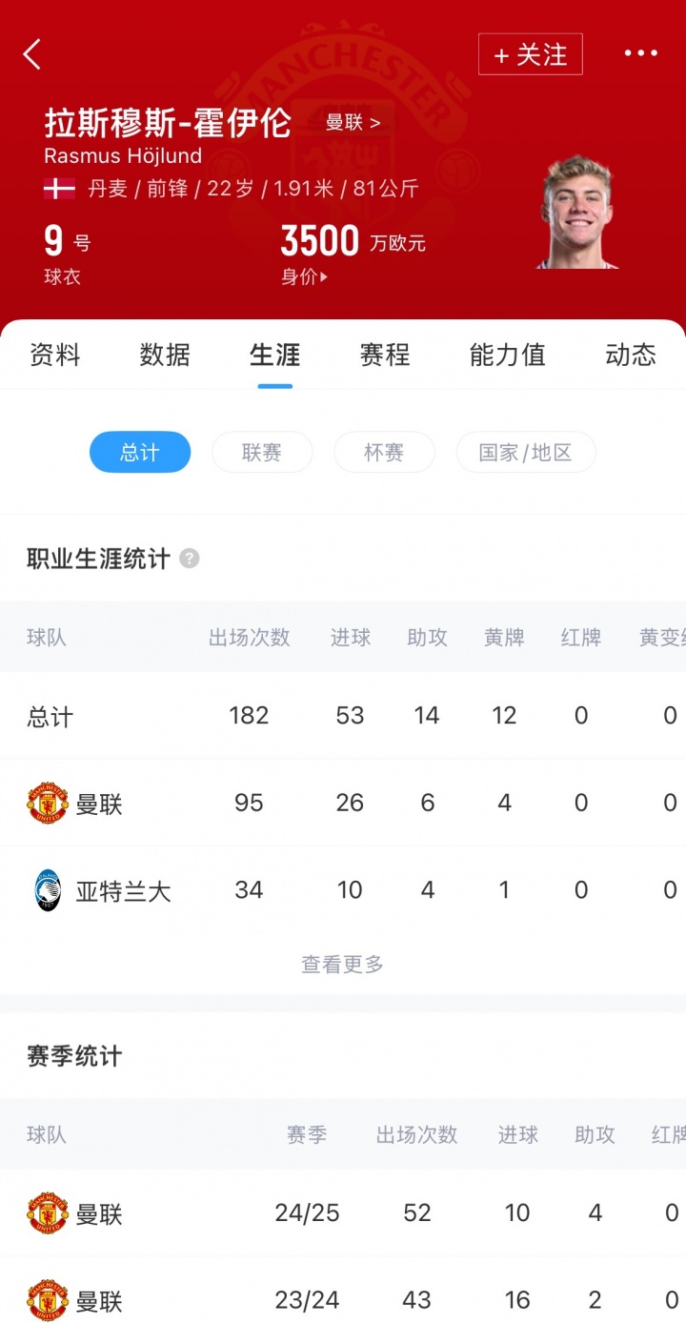Switch to the 赛程 tab
Viewport: 686px width, 1324px height.
click(x=385, y=356)
